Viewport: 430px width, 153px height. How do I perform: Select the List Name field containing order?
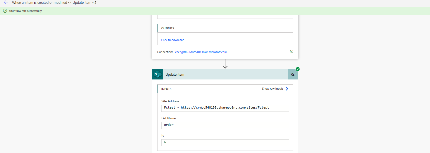coord(225,125)
